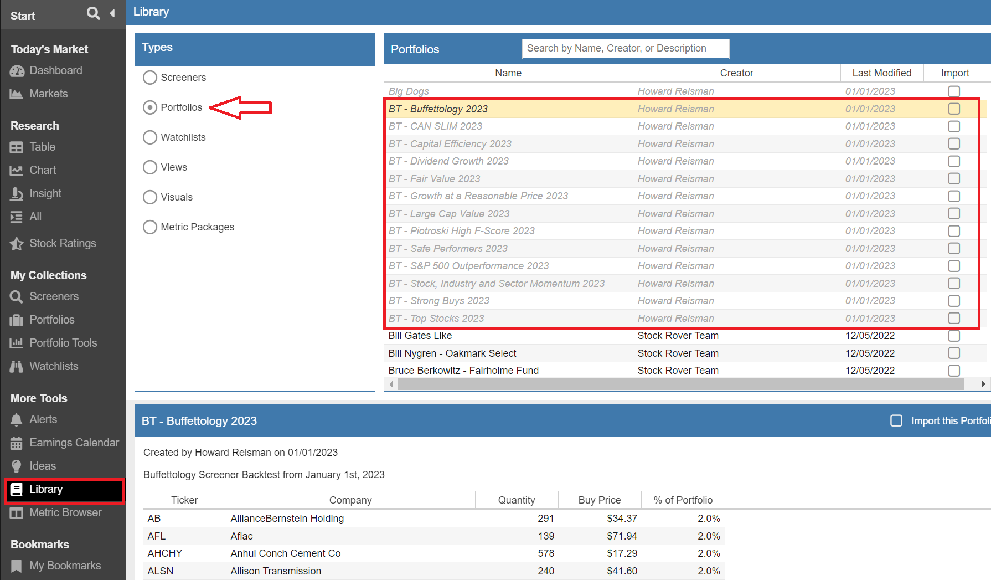Image resolution: width=991 pixels, height=580 pixels.
Task: Select the Visuals radio button
Action: pos(150,197)
